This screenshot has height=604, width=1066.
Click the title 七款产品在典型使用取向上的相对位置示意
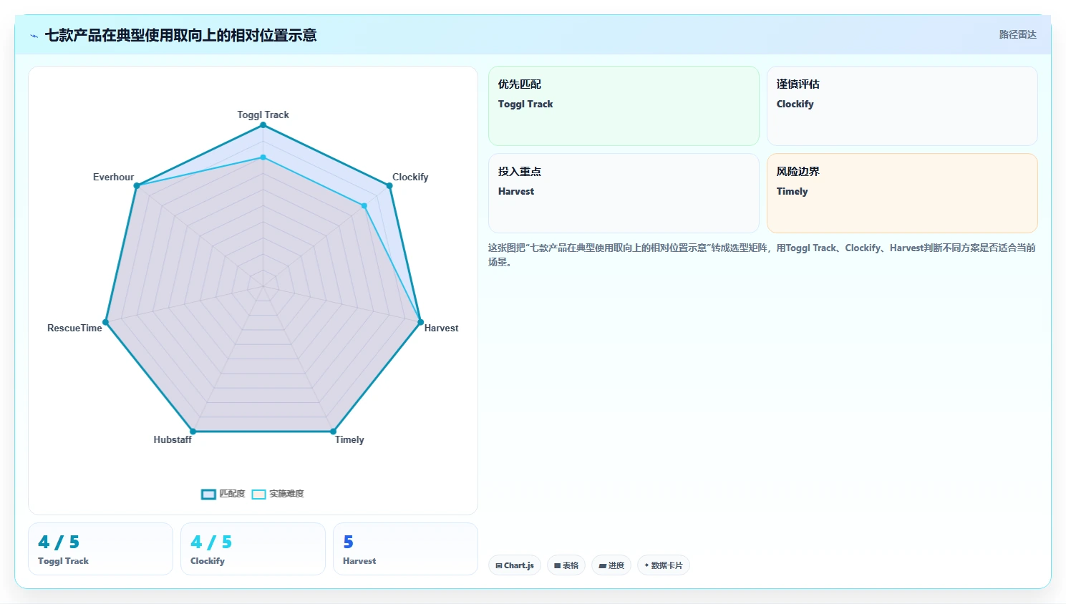(180, 35)
